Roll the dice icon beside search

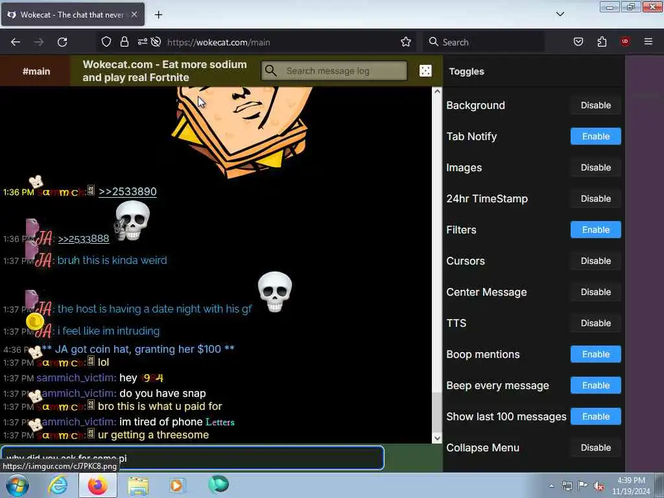tap(425, 71)
